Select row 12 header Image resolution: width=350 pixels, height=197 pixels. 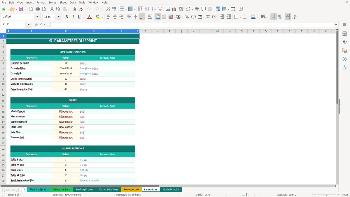[x=3, y=95]
